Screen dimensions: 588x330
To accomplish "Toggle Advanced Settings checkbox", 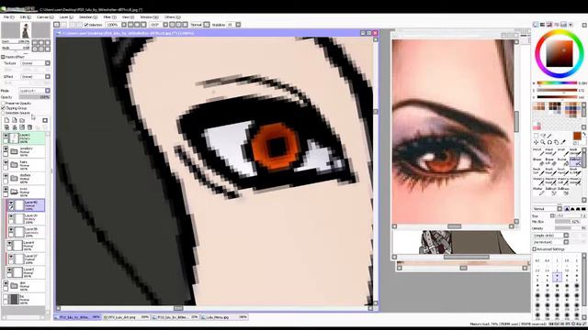I will (535, 248).
